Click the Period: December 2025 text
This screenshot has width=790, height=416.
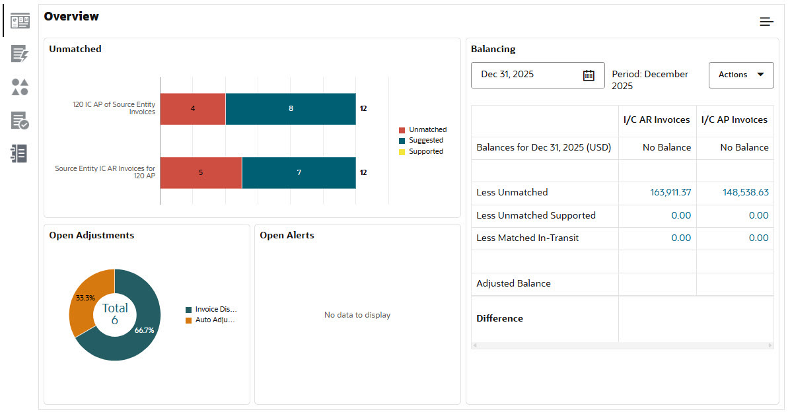[650, 80]
